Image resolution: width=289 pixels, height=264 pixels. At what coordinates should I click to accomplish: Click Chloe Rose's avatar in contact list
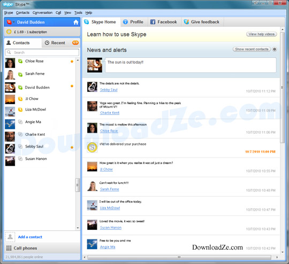click(x=10, y=63)
